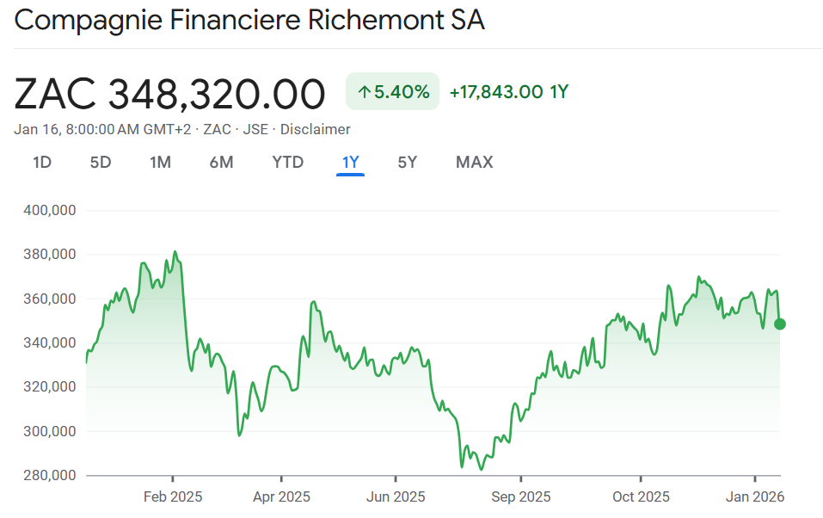Click the ZAC 348,320.00 price value
This screenshot has width=823, height=518.
tap(169, 94)
